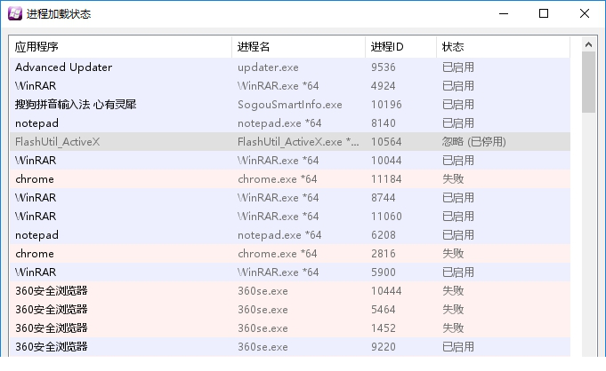Select the 搜狗拼音输入法 心有灵犀 row

click(290, 105)
